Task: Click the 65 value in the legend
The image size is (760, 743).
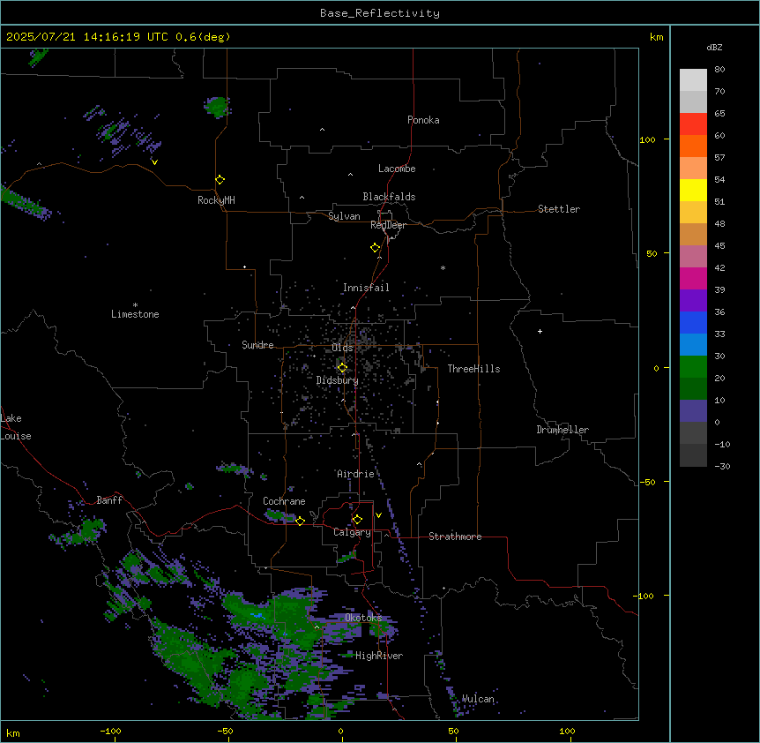Action: [719, 114]
